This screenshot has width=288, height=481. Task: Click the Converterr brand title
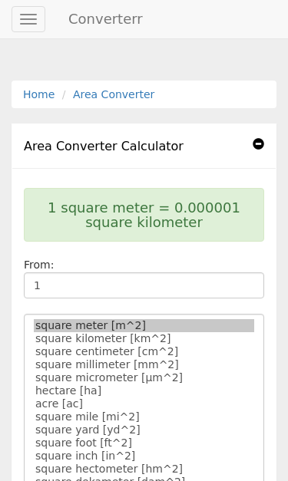point(105,19)
